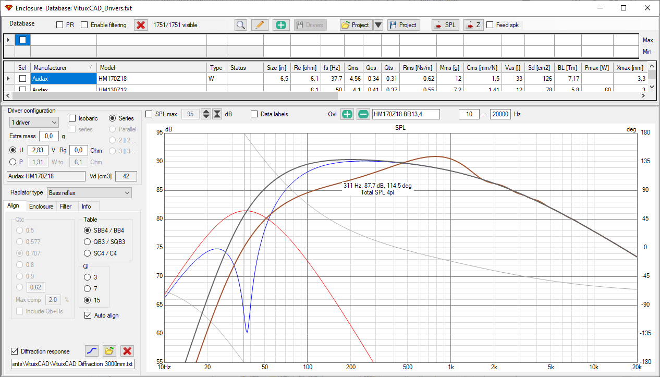Click the open diffraction file folder icon
The width and height of the screenshot is (660, 377).
click(x=109, y=351)
